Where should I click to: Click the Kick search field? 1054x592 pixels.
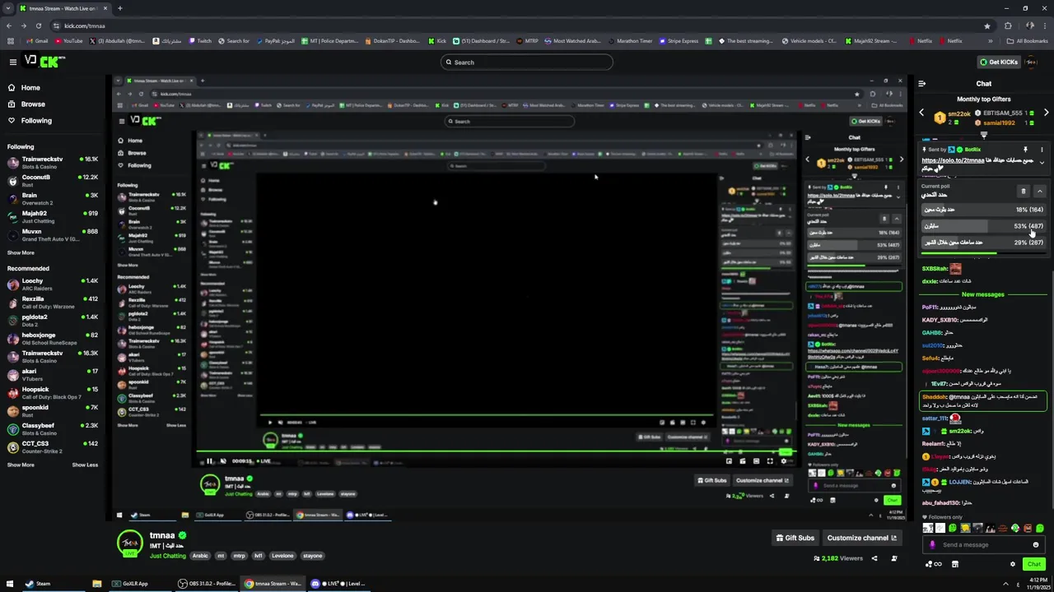(x=527, y=62)
